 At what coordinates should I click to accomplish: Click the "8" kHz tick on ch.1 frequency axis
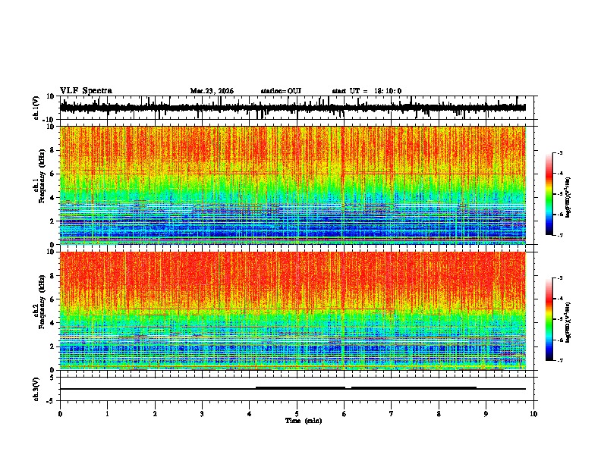tap(53, 150)
